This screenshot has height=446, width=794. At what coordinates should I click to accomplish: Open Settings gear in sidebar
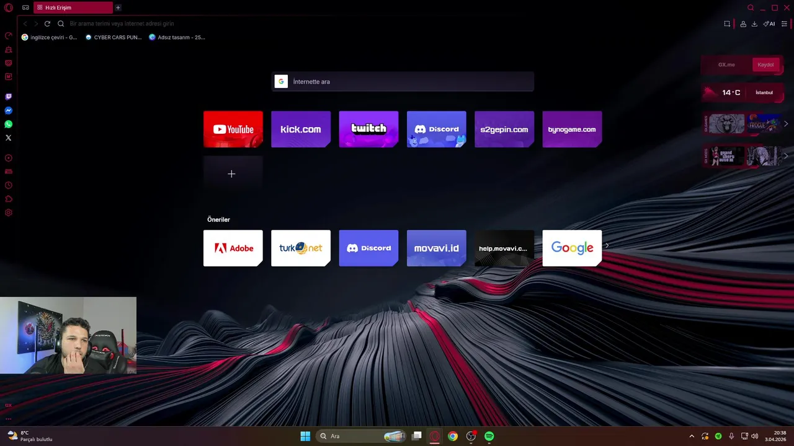click(x=9, y=212)
